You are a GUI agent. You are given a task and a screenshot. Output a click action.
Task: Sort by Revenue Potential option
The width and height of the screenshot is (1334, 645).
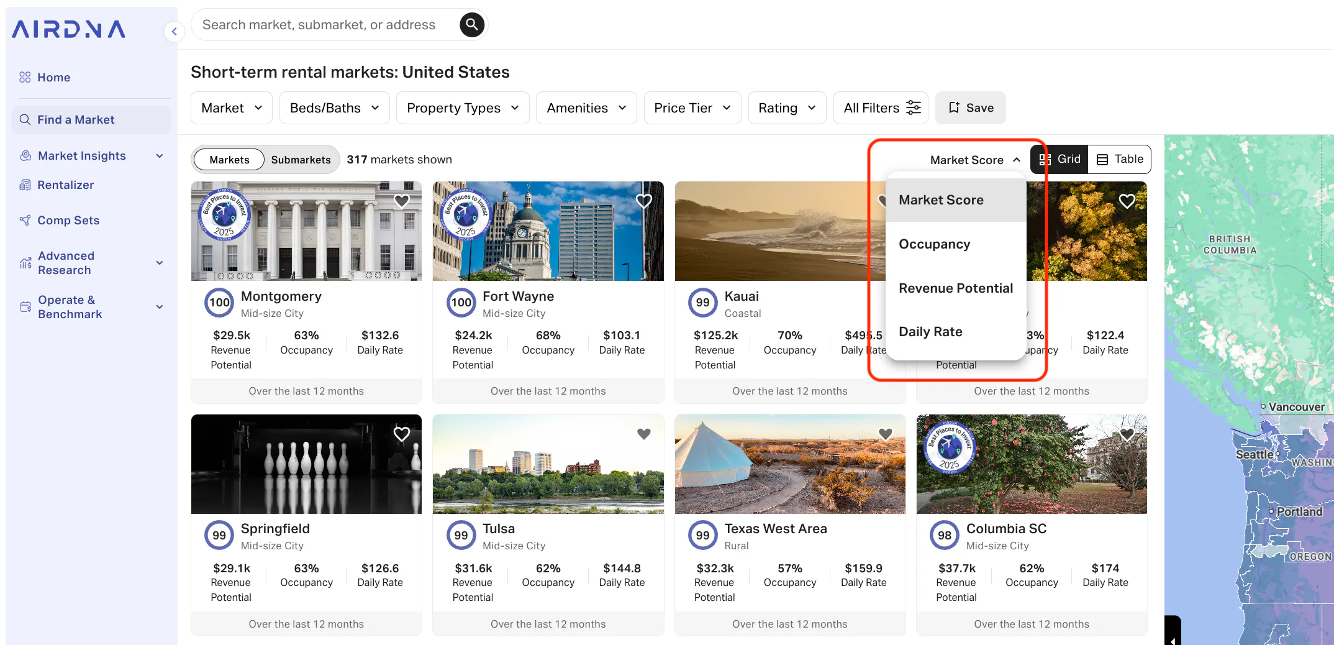956,288
